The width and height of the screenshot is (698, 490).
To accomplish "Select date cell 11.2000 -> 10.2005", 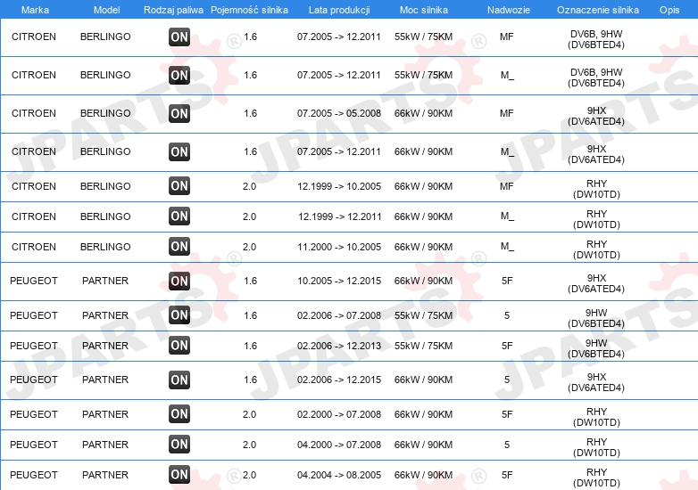I will pos(339,247).
